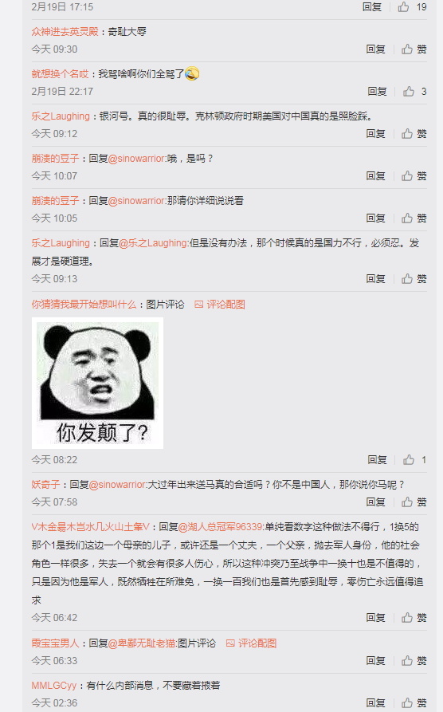Visit V木金易木岂水几火山土车V's profile
443x712 pixels.
click(90, 527)
